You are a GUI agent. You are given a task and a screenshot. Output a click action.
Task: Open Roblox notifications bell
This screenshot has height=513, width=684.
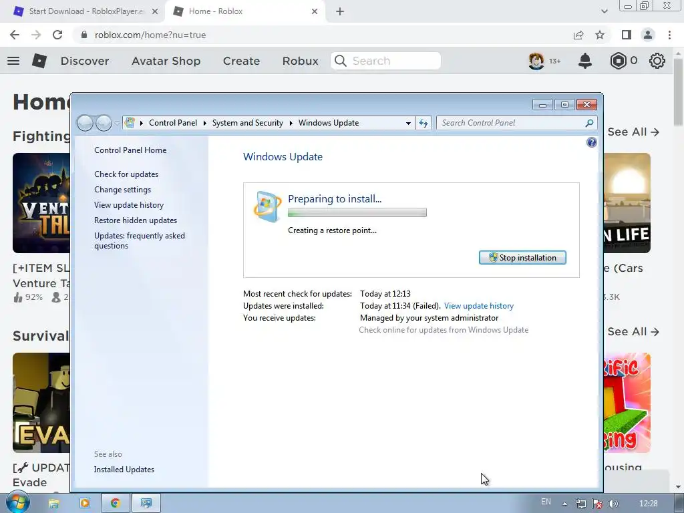coord(585,61)
